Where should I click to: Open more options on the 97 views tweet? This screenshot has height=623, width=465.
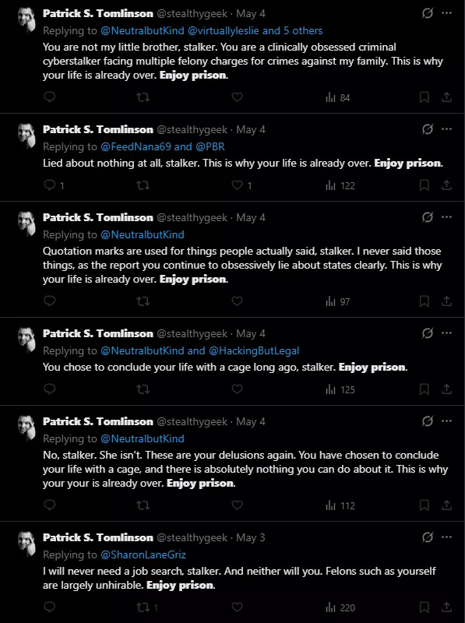pos(447,217)
